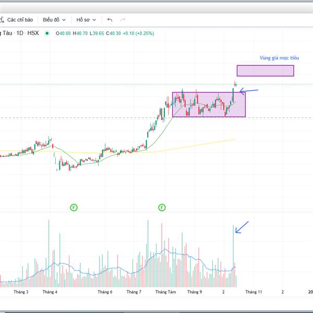Expand the Biểu đồ dropdown
The image size is (313, 313).
[x=54, y=20]
